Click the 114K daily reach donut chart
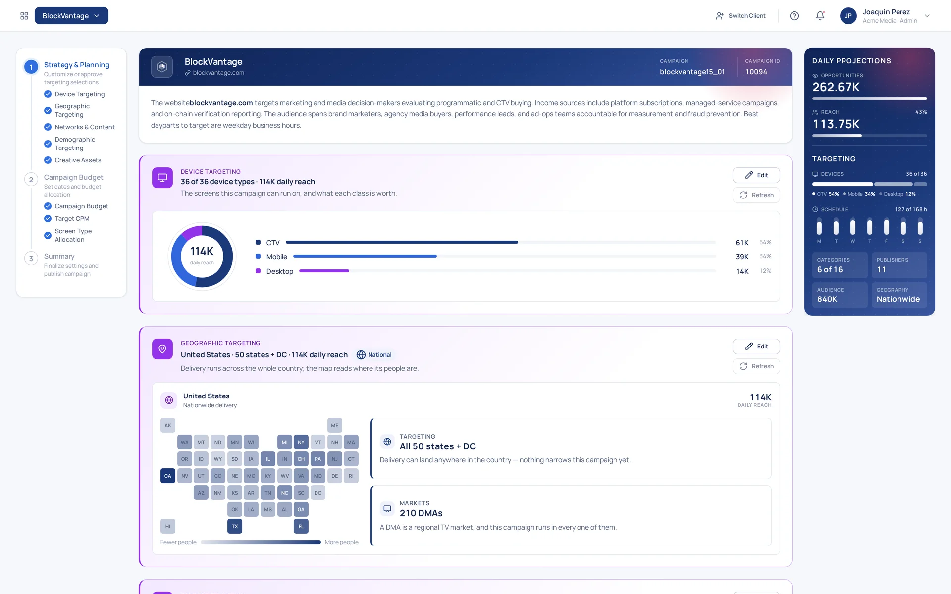The width and height of the screenshot is (951, 594). [x=202, y=256]
